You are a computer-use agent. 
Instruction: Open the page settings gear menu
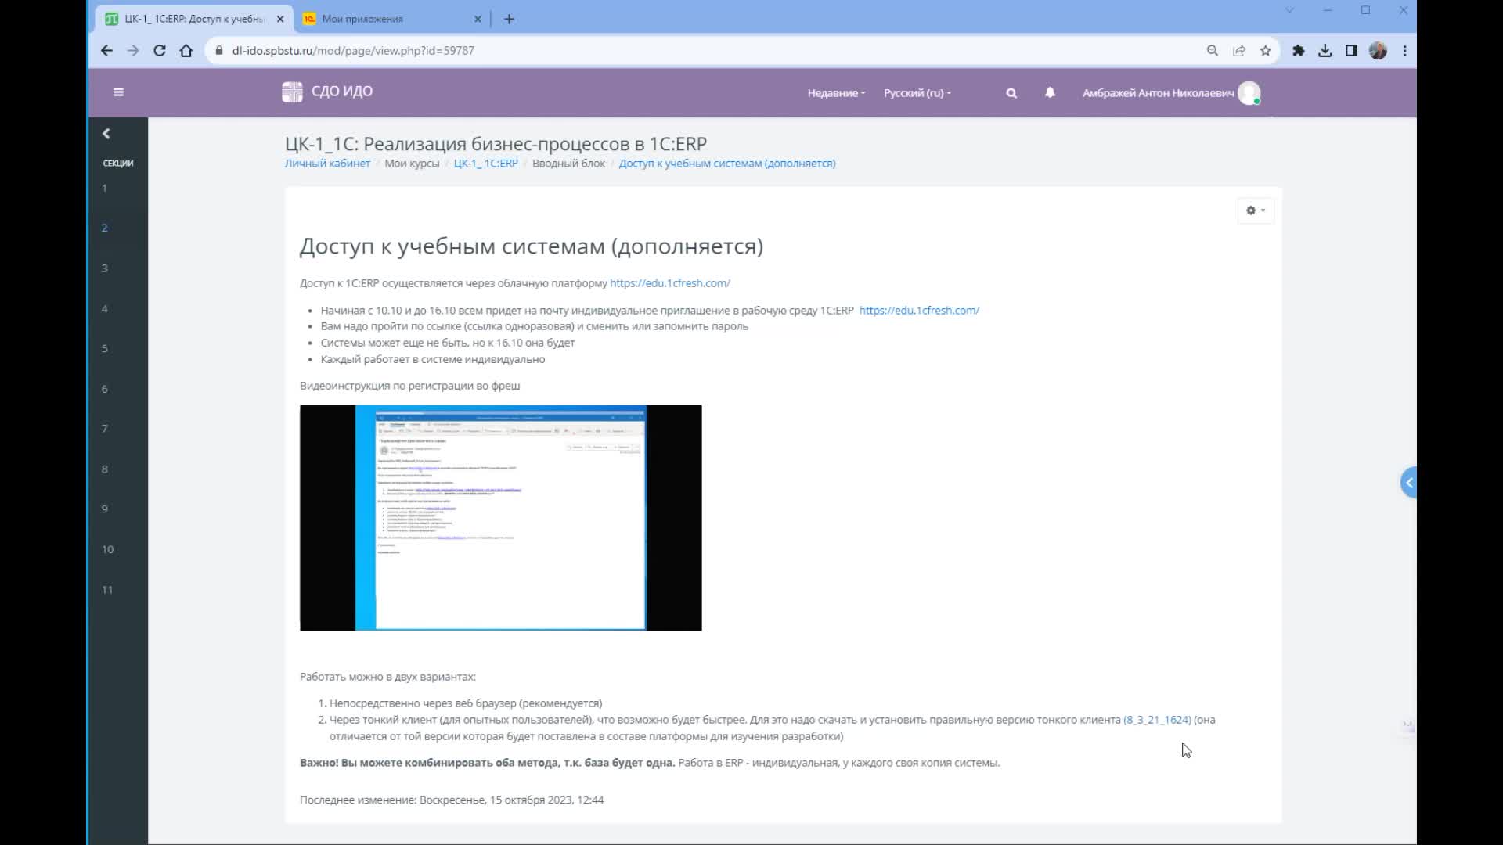click(x=1256, y=210)
